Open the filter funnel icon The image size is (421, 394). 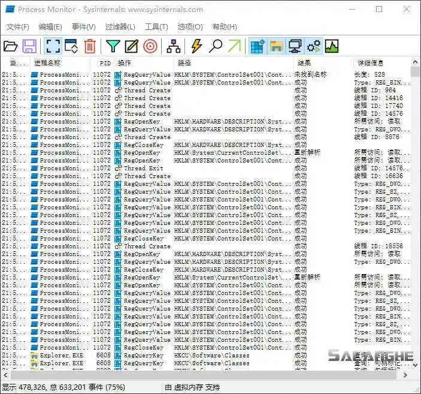pos(113,46)
